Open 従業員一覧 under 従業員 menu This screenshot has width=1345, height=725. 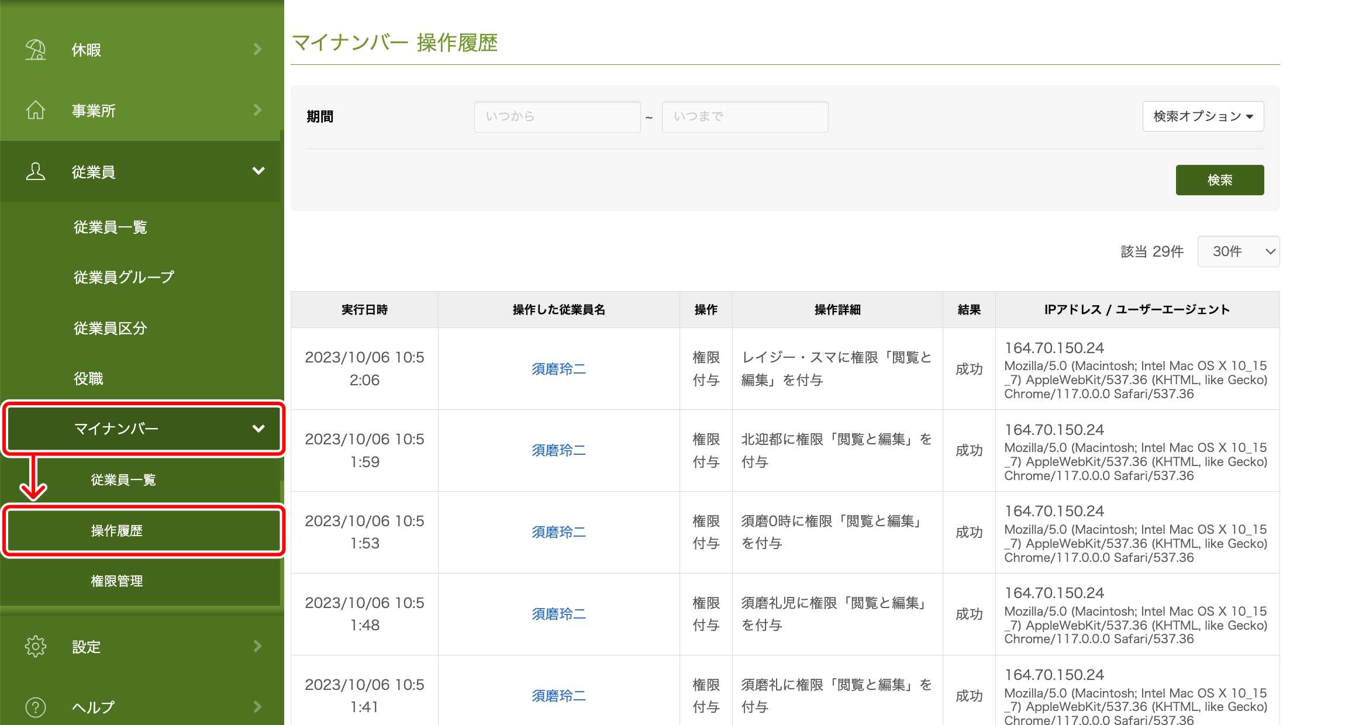click(111, 227)
